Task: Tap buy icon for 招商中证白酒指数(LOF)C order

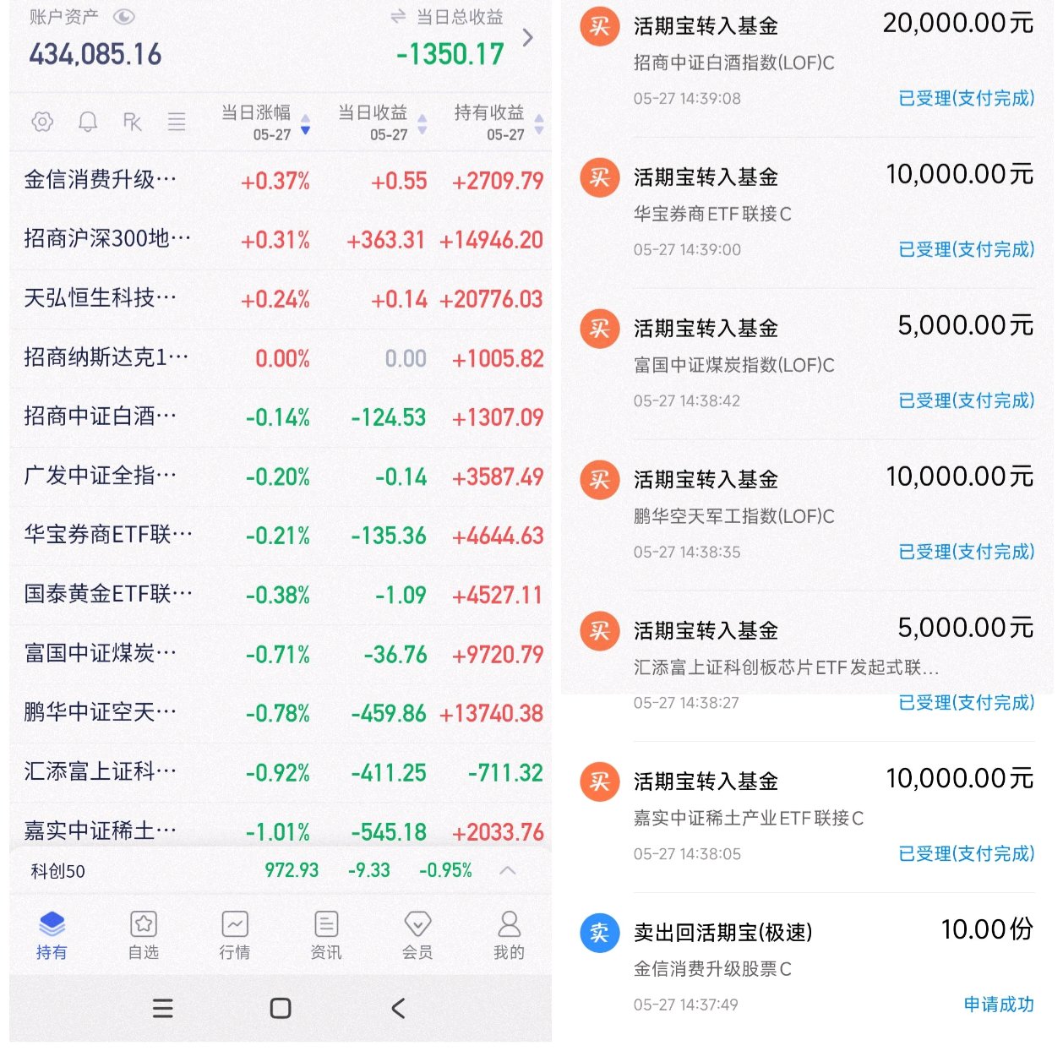Action: (x=599, y=26)
